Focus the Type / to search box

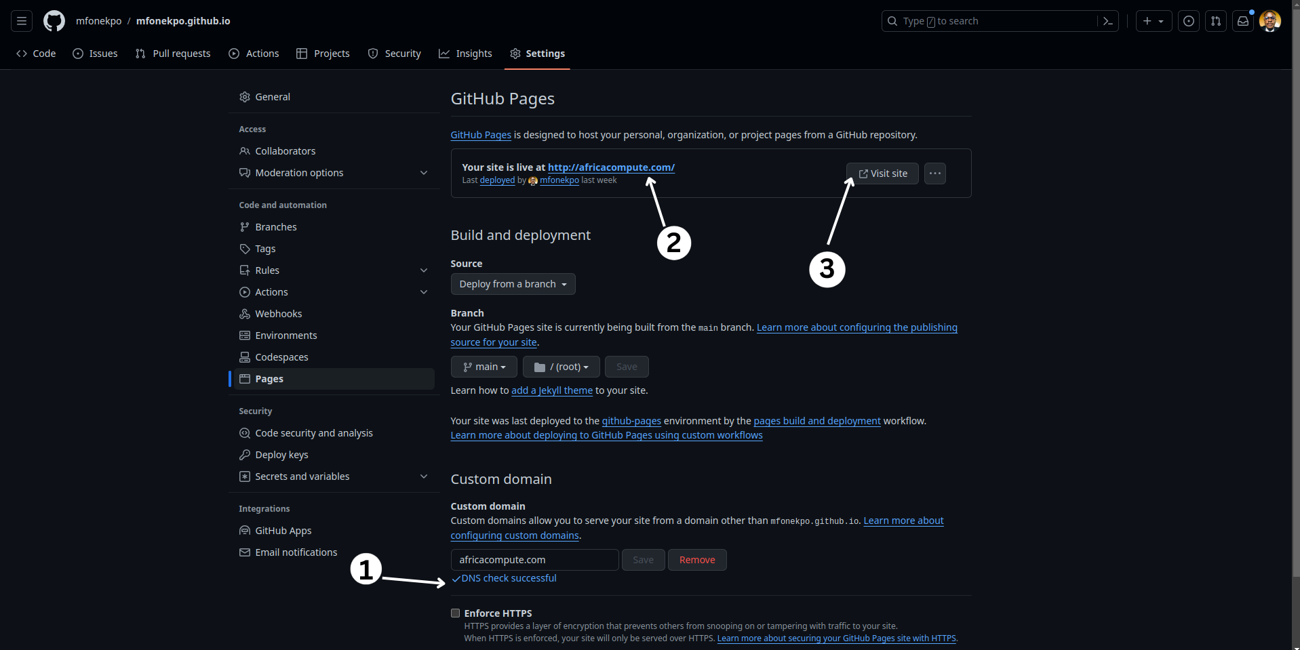[x=1000, y=21]
